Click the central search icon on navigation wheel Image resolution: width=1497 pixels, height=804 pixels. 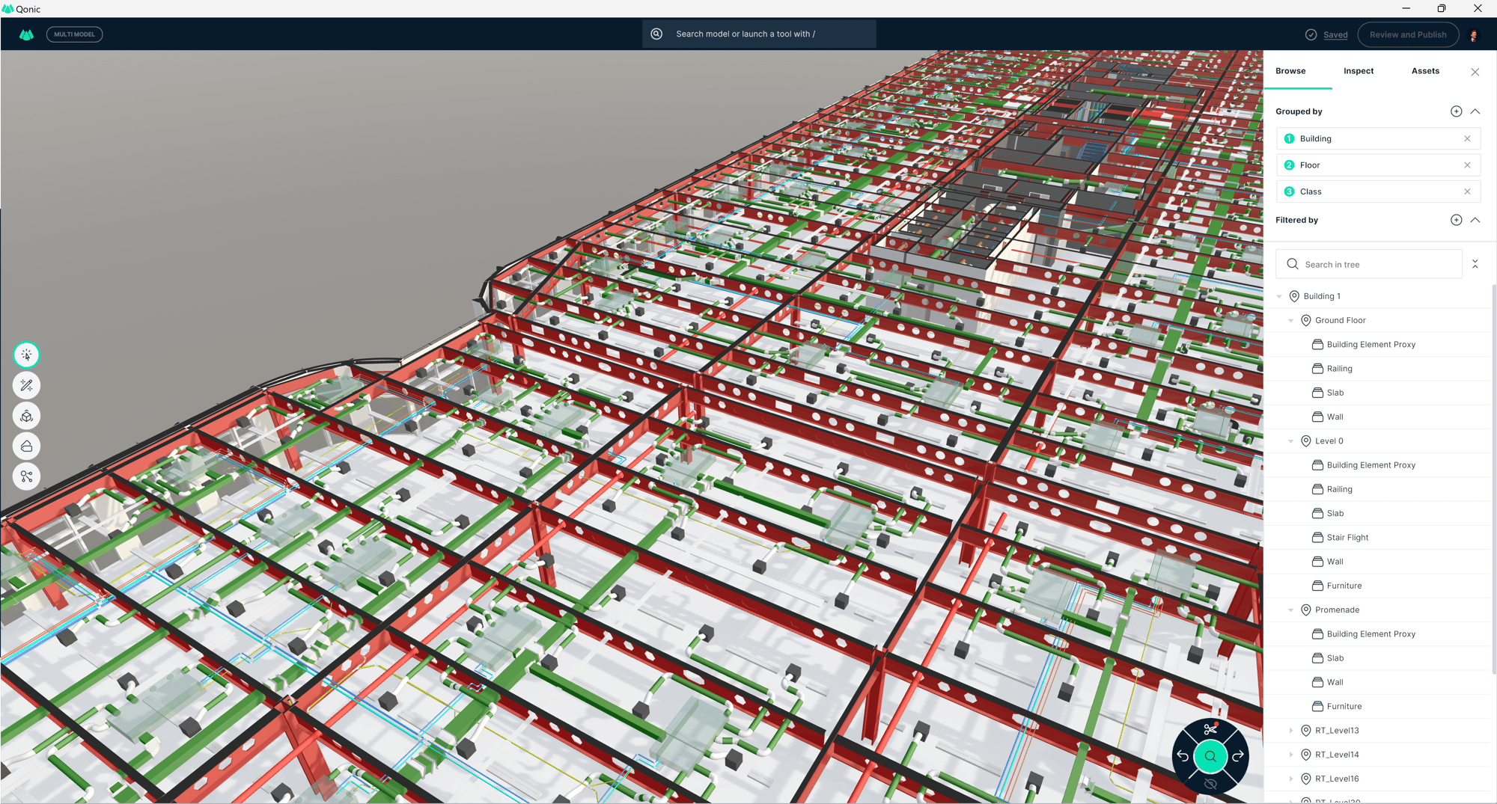[x=1210, y=756]
